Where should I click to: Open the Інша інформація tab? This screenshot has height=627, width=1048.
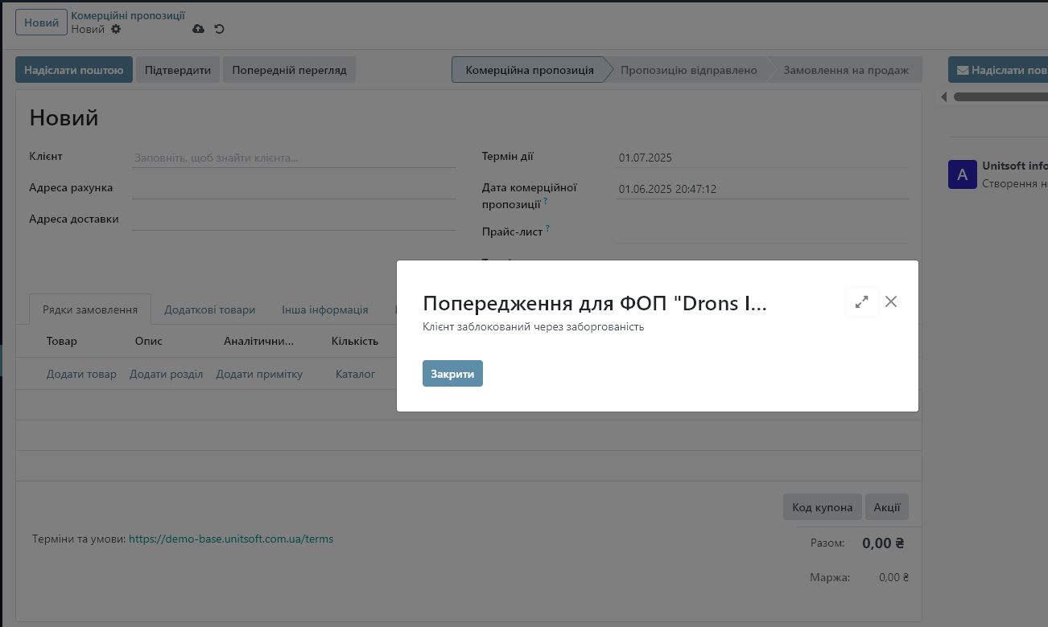click(324, 309)
